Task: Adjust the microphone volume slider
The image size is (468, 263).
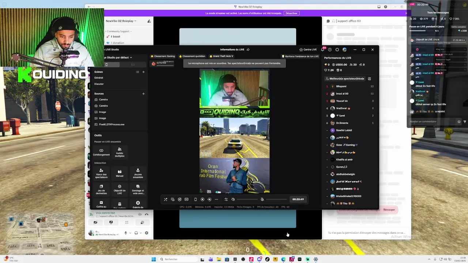Action: 277,199
